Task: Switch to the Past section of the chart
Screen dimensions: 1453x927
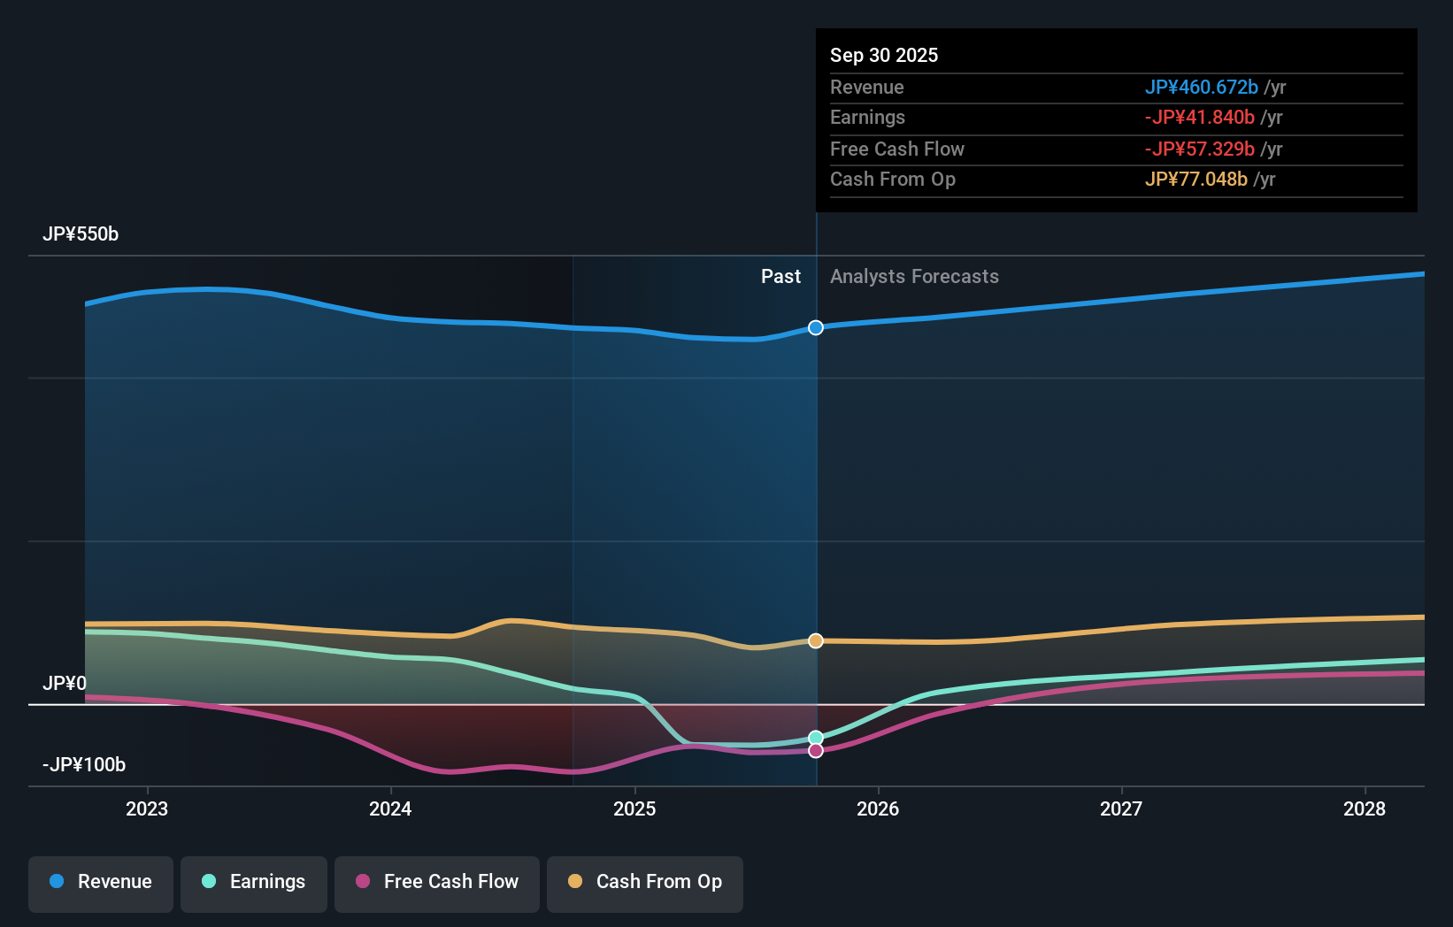Action: tap(780, 276)
